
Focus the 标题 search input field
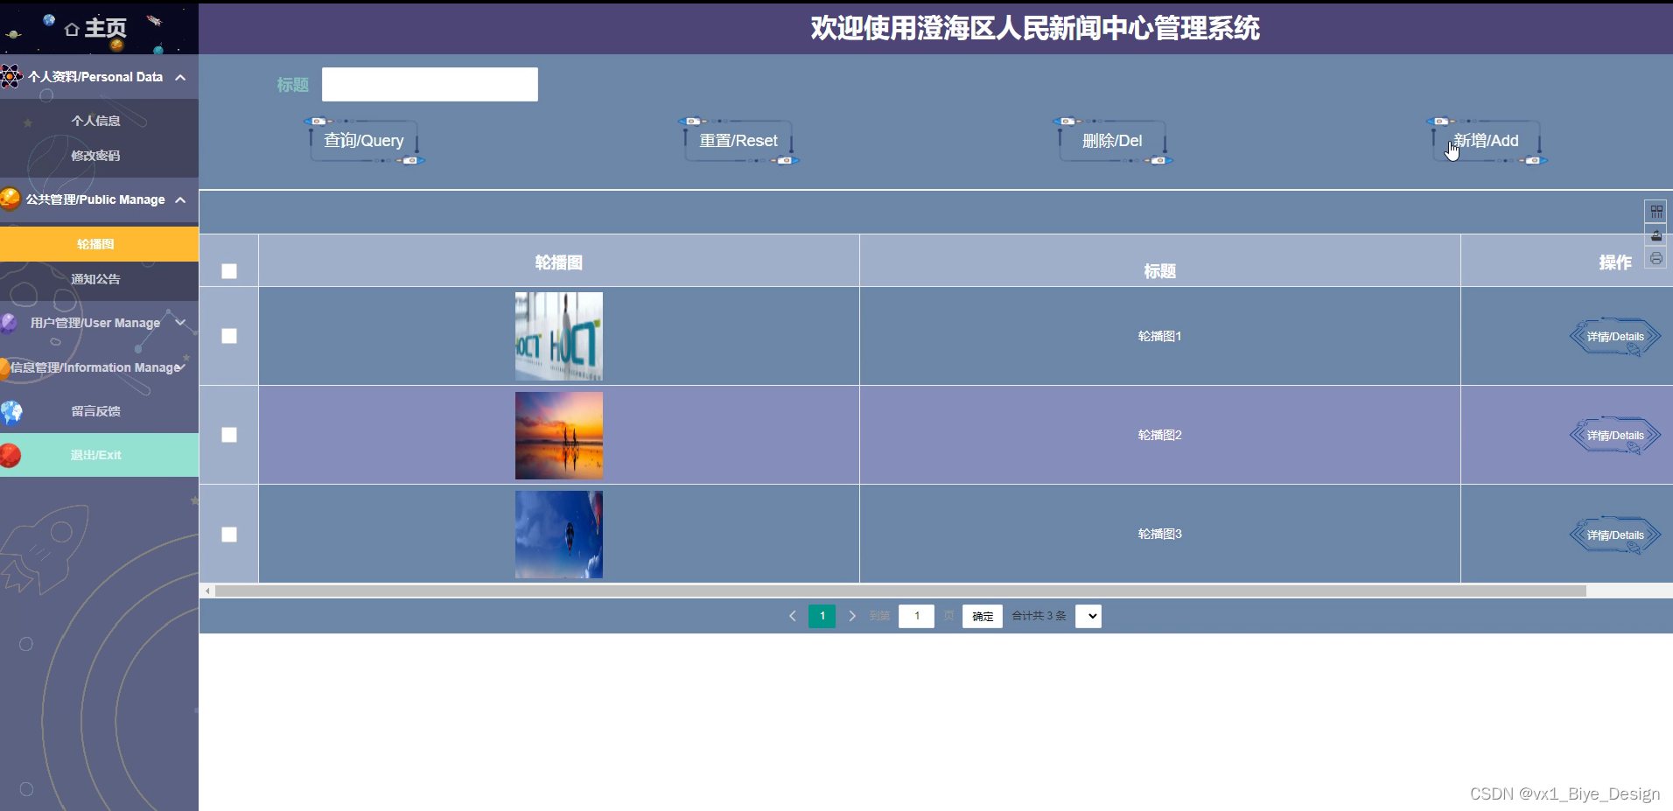coord(430,85)
